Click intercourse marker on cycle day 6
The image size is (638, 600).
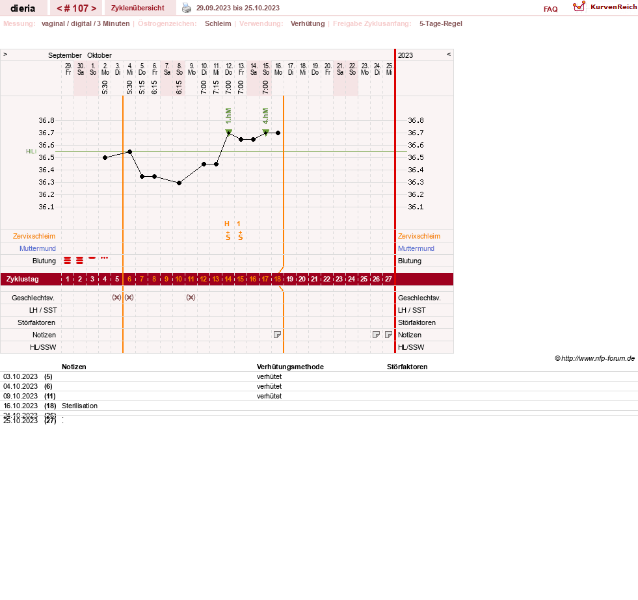pos(129,297)
